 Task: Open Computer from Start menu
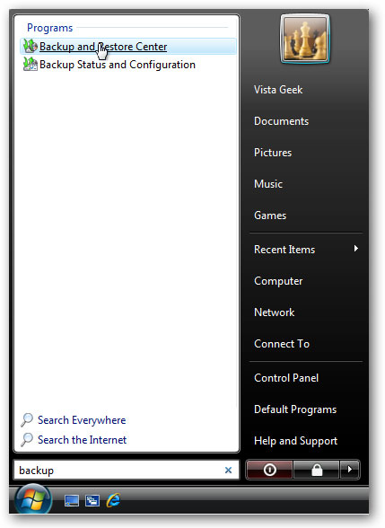coord(278,281)
